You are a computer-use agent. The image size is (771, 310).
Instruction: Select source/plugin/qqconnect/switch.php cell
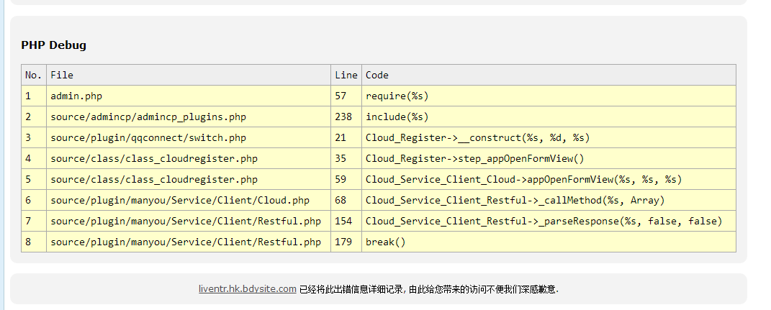(189, 137)
